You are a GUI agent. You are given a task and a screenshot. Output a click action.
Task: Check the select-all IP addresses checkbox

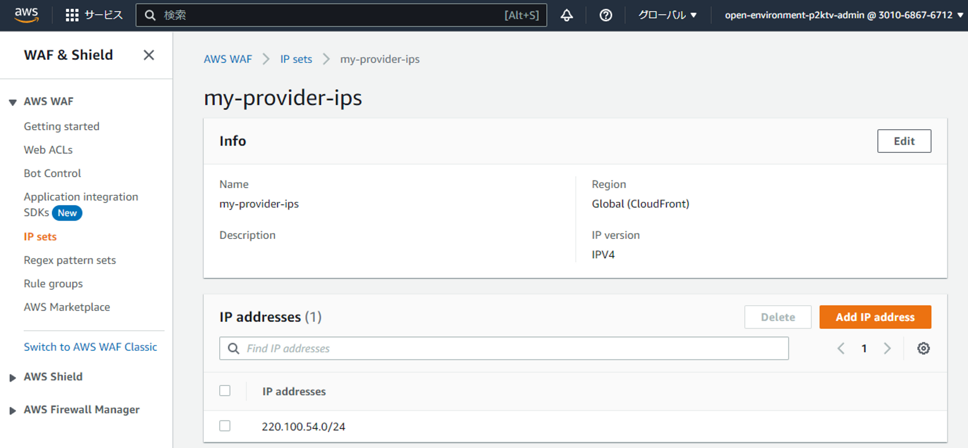(x=225, y=390)
